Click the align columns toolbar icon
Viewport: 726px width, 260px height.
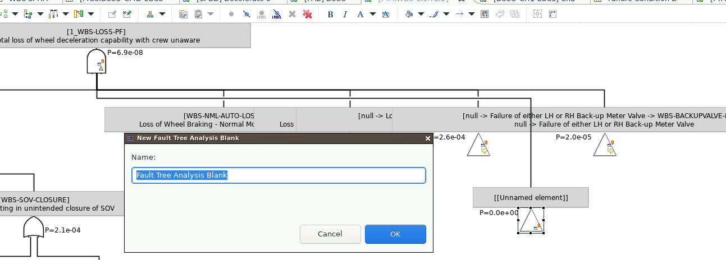tap(53, 14)
